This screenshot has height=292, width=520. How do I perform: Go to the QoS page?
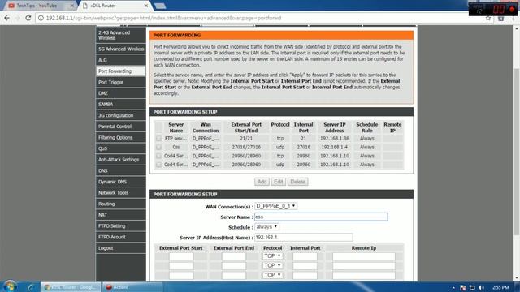tap(121, 148)
